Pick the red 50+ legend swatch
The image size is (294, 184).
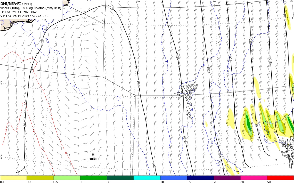pyautogui.click(x=280, y=178)
